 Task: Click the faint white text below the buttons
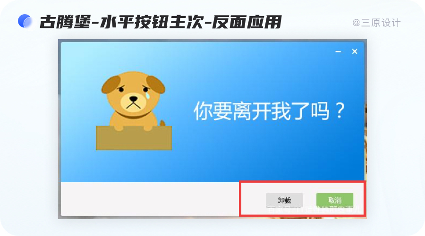(x=314, y=210)
